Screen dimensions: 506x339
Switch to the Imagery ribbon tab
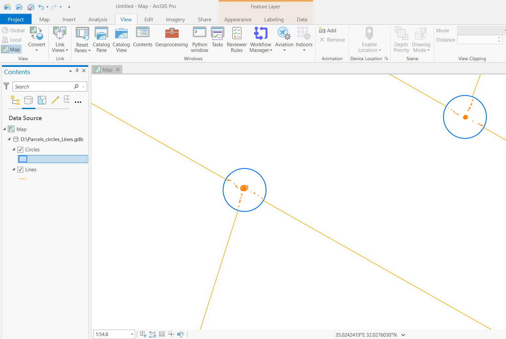(x=175, y=19)
